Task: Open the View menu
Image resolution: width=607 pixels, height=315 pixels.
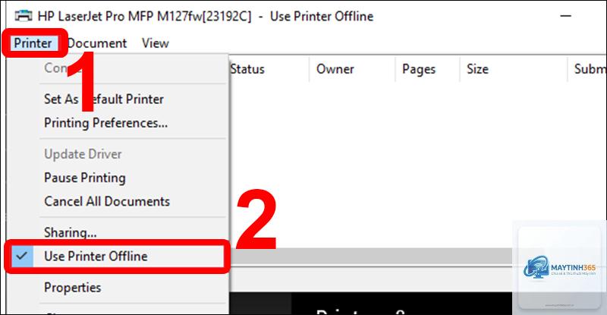Action: tap(156, 43)
